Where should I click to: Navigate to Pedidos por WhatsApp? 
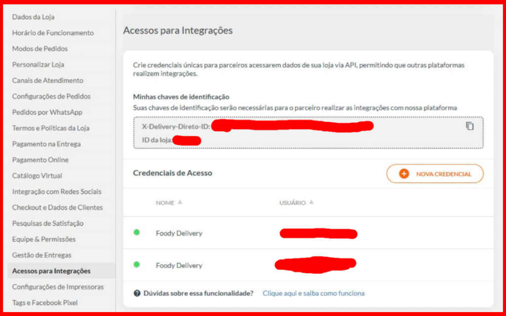47,112
